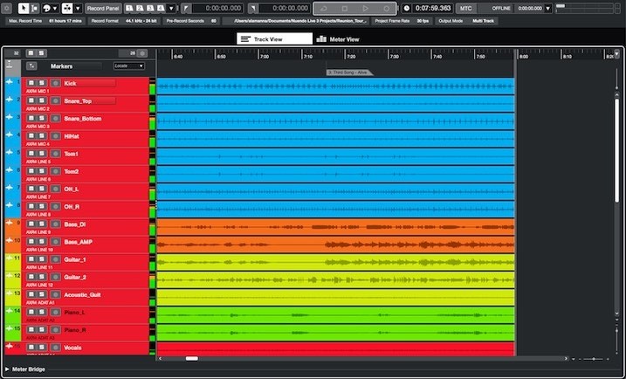Click the waveform icon of track 14 Piano_L
626x379 pixels.
[10, 311]
